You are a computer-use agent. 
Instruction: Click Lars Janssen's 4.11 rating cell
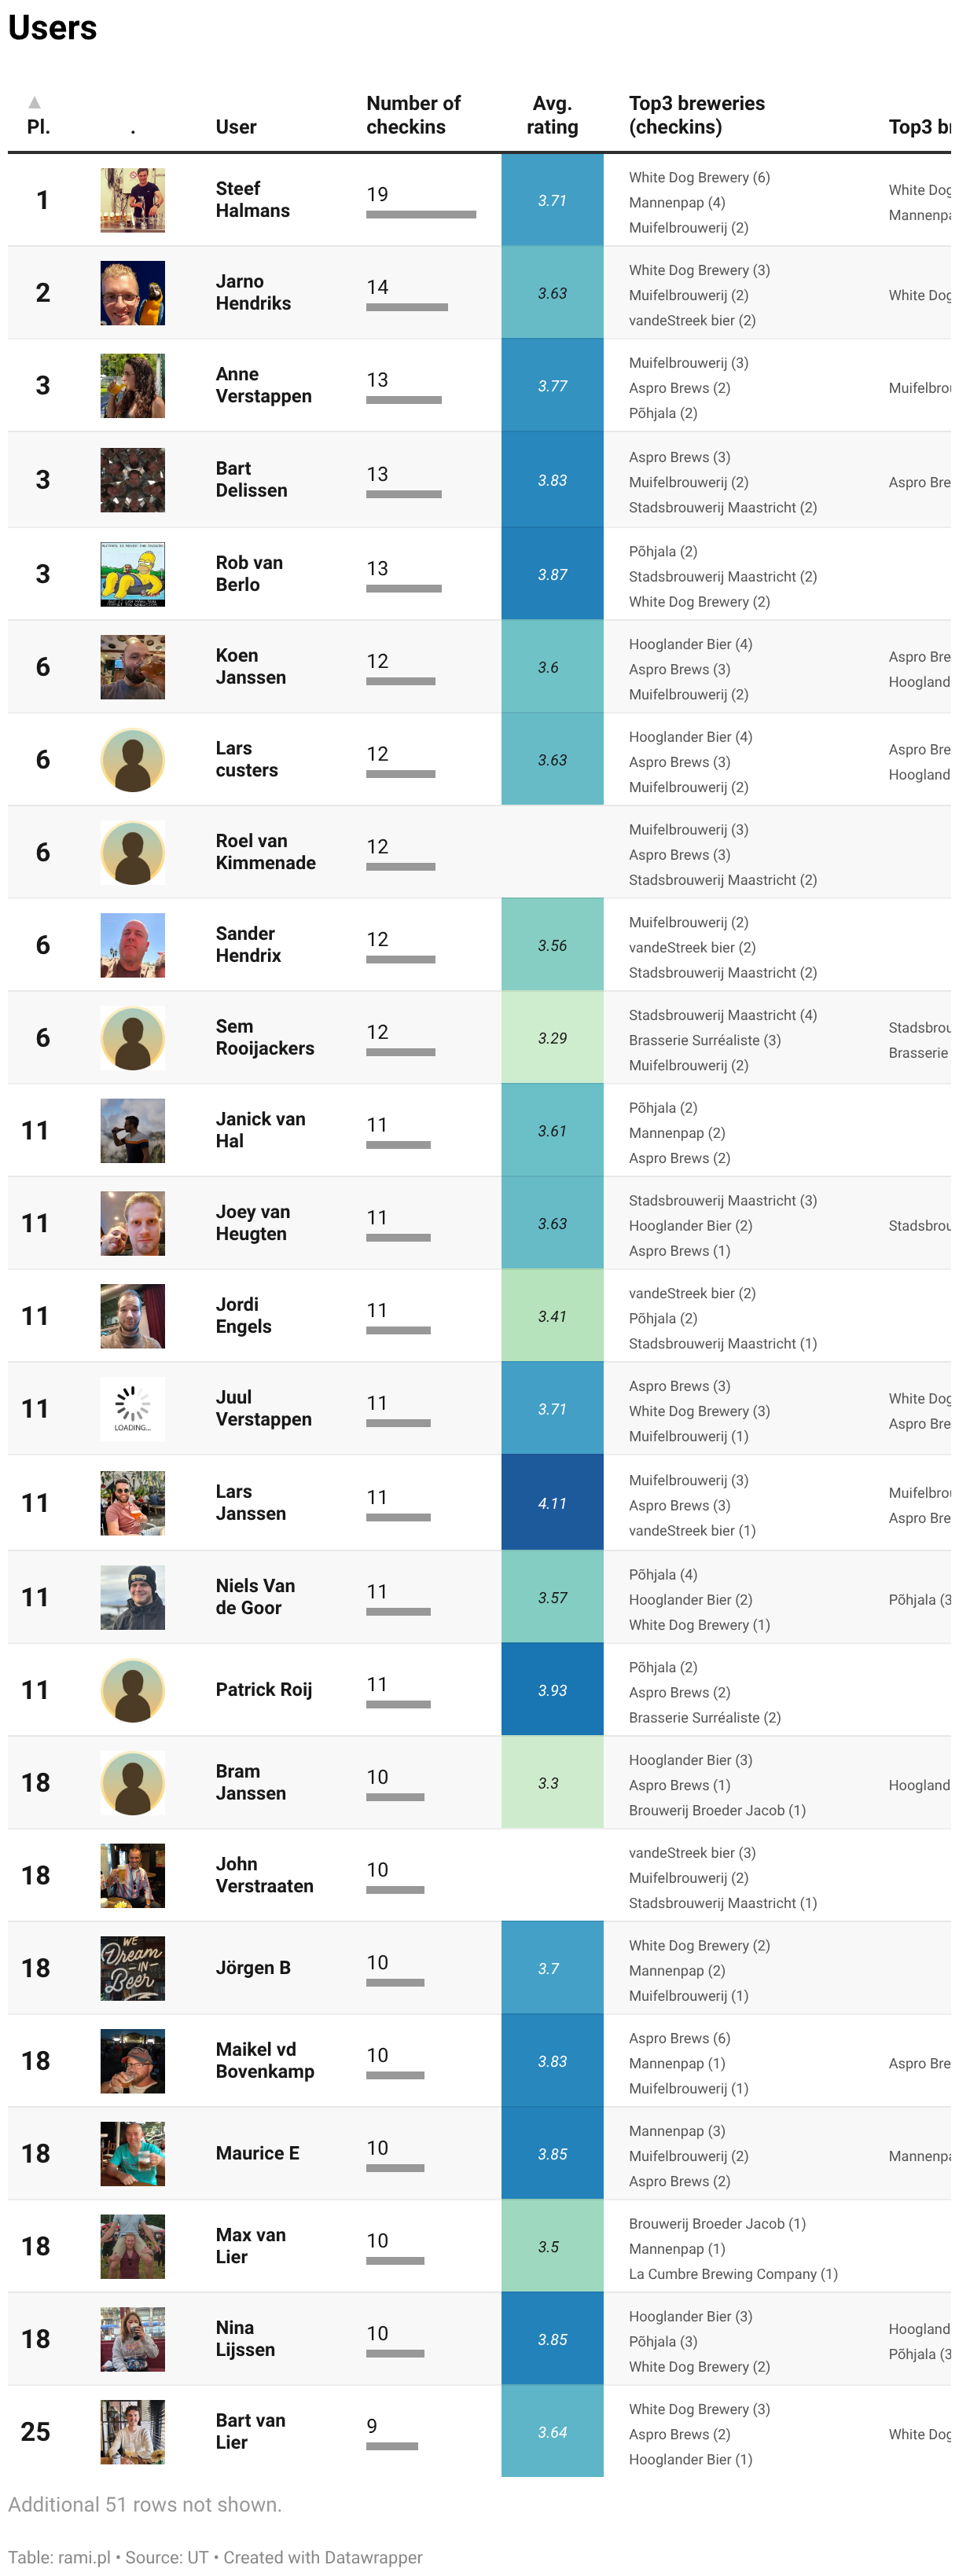(x=552, y=1503)
